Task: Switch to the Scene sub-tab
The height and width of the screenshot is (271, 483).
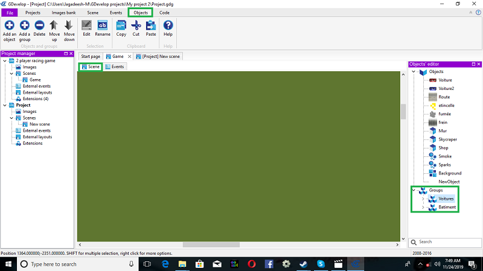Action: [x=91, y=66]
